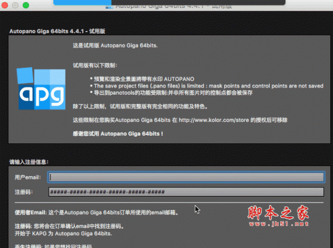Click the bullet about panotools export limitation
333x248 pixels.
coord(171,93)
